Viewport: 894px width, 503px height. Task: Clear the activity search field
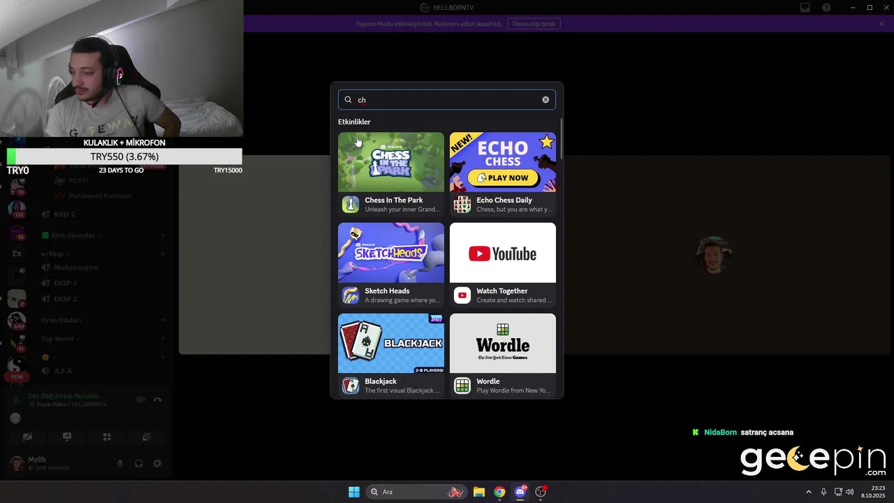point(545,100)
